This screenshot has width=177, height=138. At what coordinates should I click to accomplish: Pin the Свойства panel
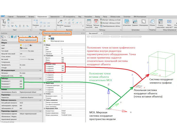pos(39,33)
